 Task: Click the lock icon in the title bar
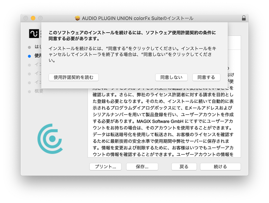243,18
